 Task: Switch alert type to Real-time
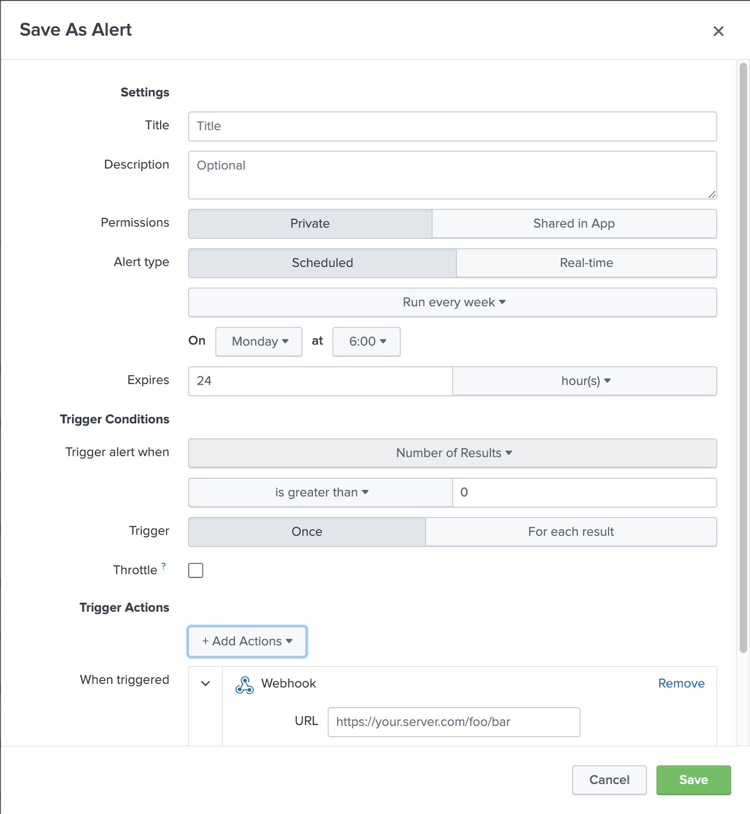click(586, 263)
